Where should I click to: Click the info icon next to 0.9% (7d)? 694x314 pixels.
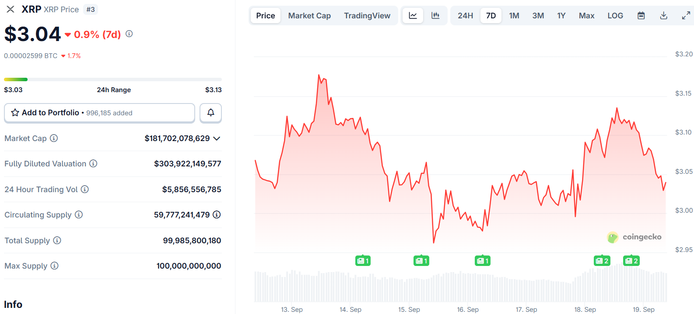129,34
